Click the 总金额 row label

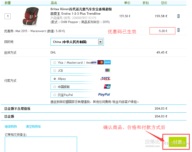9,116
